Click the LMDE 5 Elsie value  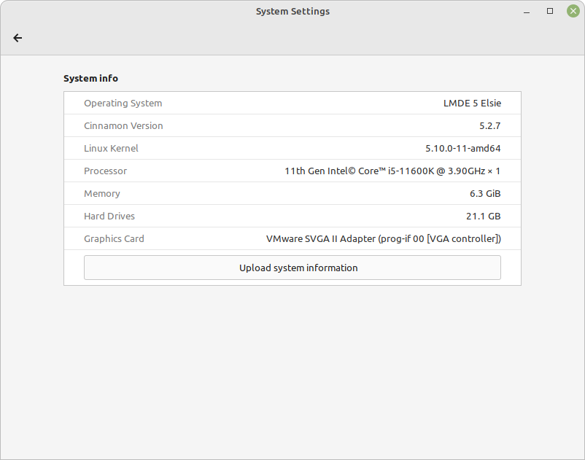pyautogui.click(x=472, y=104)
